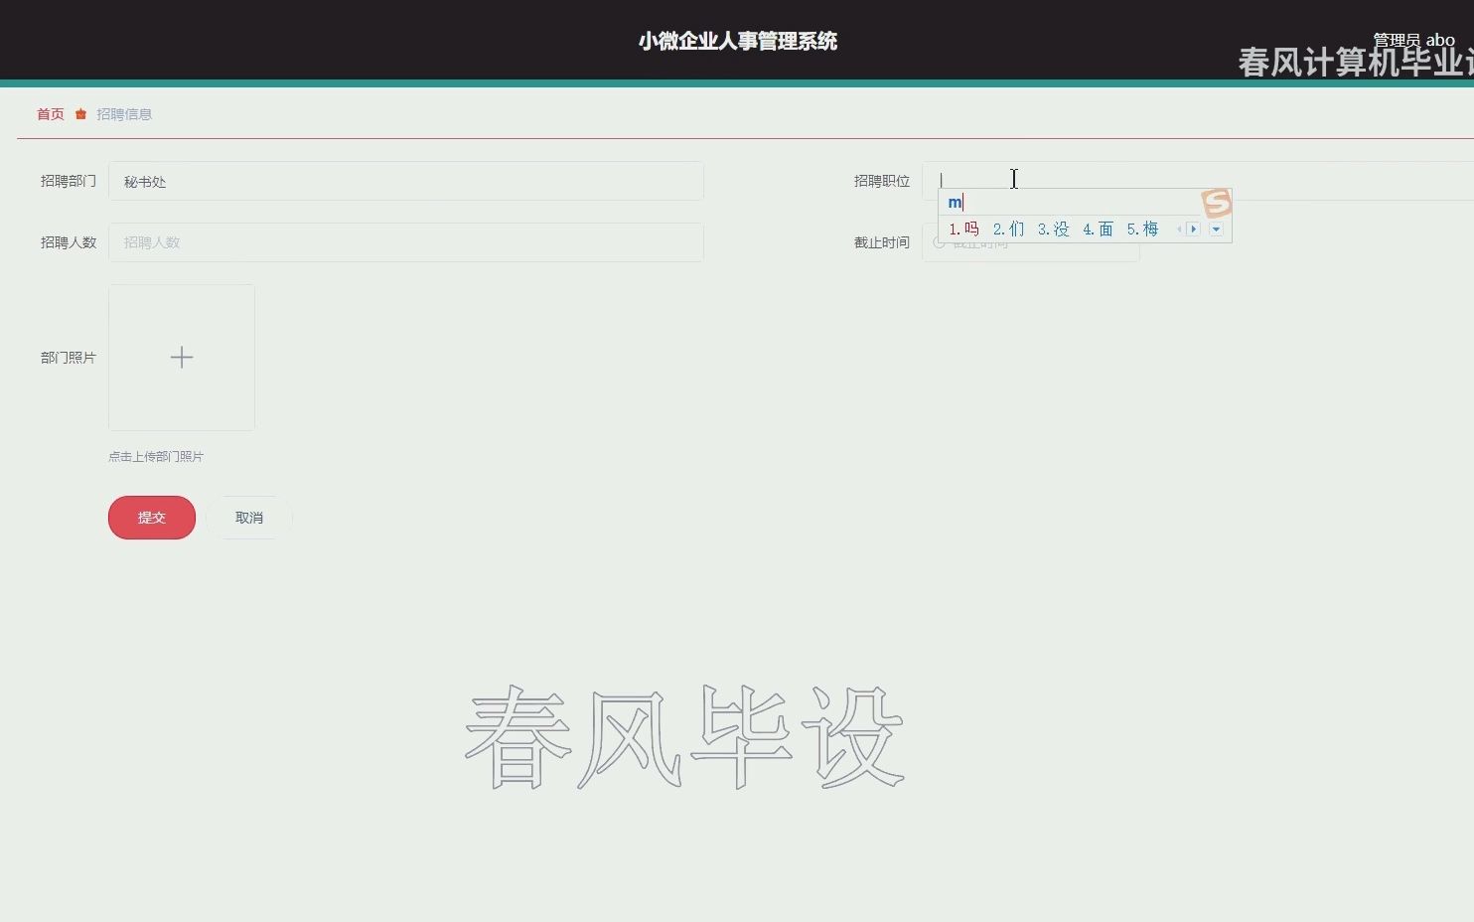Click the 小微企业人事管理系统 title
1474x922 pixels.
738,41
